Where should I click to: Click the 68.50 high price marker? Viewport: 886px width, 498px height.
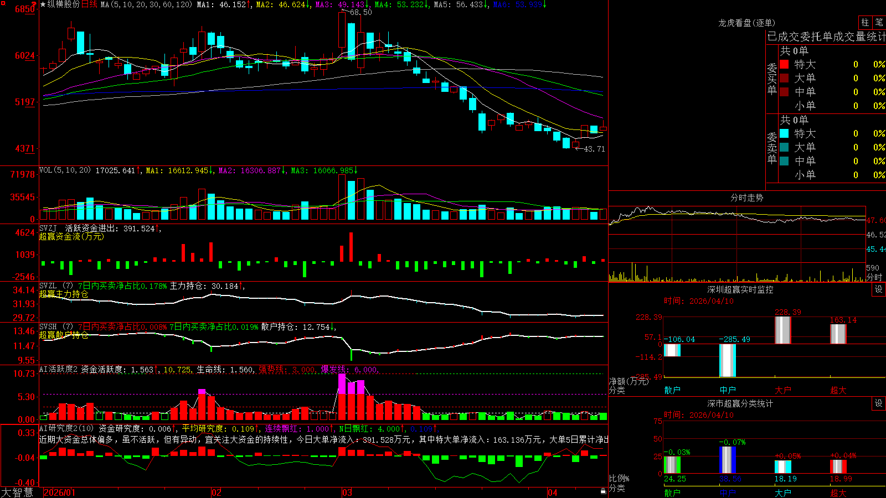click(360, 12)
